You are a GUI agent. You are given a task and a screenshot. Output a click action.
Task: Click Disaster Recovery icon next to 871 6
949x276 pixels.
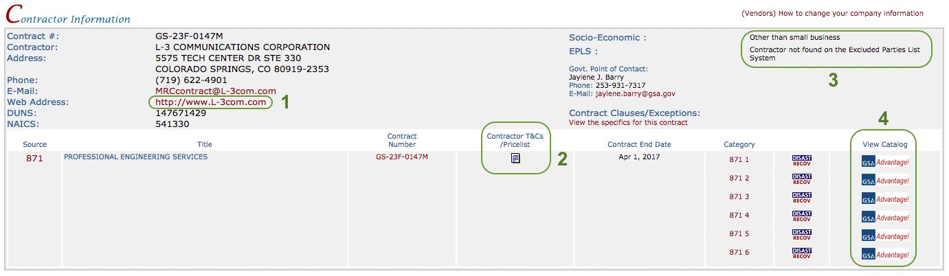(x=802, y=253)
